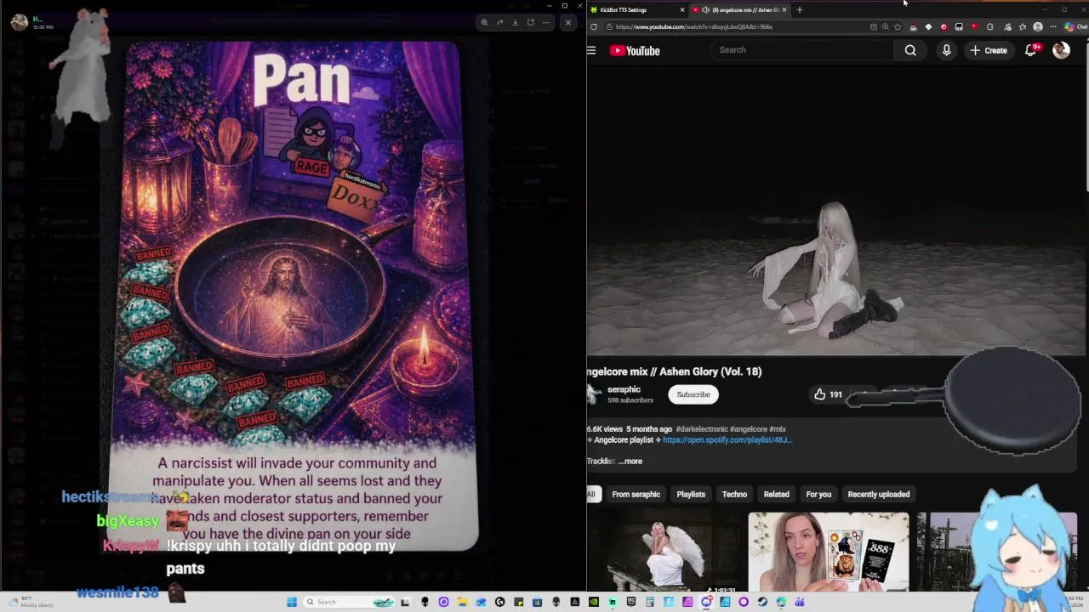This screenshot has width=1089, height=612.
Task: Open Task View on the taskbar
Action: 404,602
